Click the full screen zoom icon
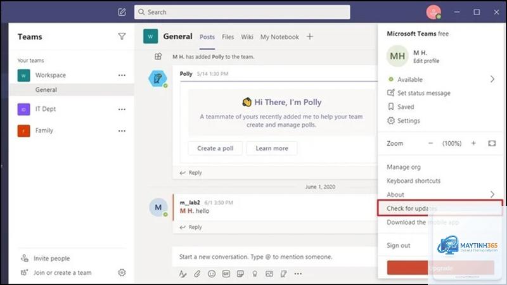The width and height of the screenshot is (507, 285). (492, 143)
